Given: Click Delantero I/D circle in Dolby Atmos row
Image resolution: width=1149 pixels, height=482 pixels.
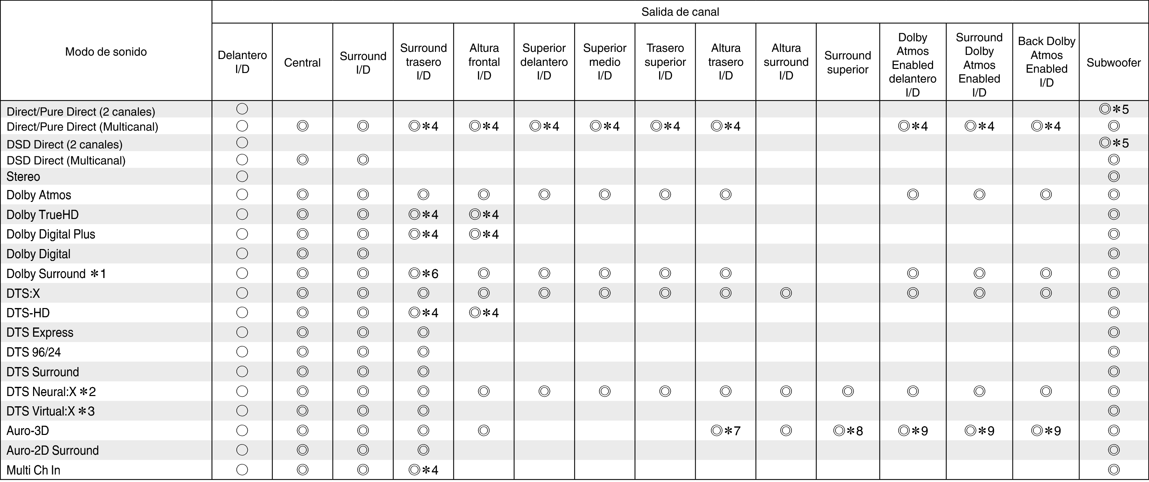Looking at the screenshot, I should click(242, 194).
